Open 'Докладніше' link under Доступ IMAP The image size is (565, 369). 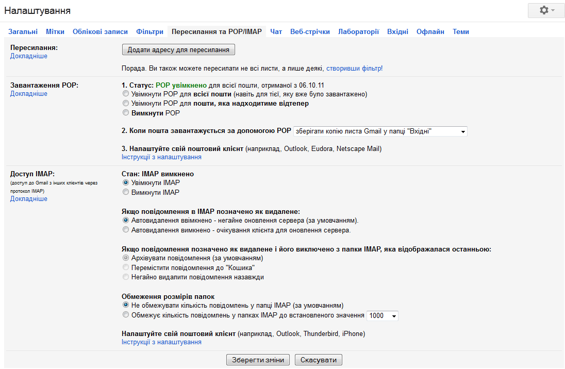click(28, 198)
